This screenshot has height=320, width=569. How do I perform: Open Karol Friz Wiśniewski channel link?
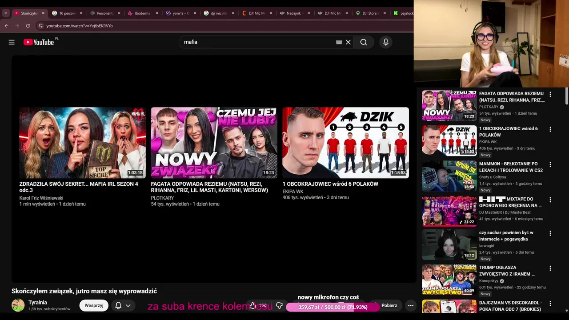click(41, 198)
